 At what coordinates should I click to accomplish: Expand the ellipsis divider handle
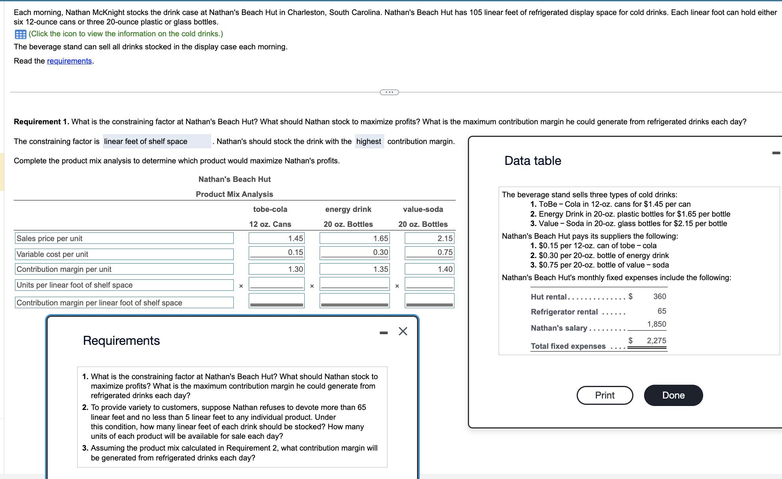click(389, 92)
